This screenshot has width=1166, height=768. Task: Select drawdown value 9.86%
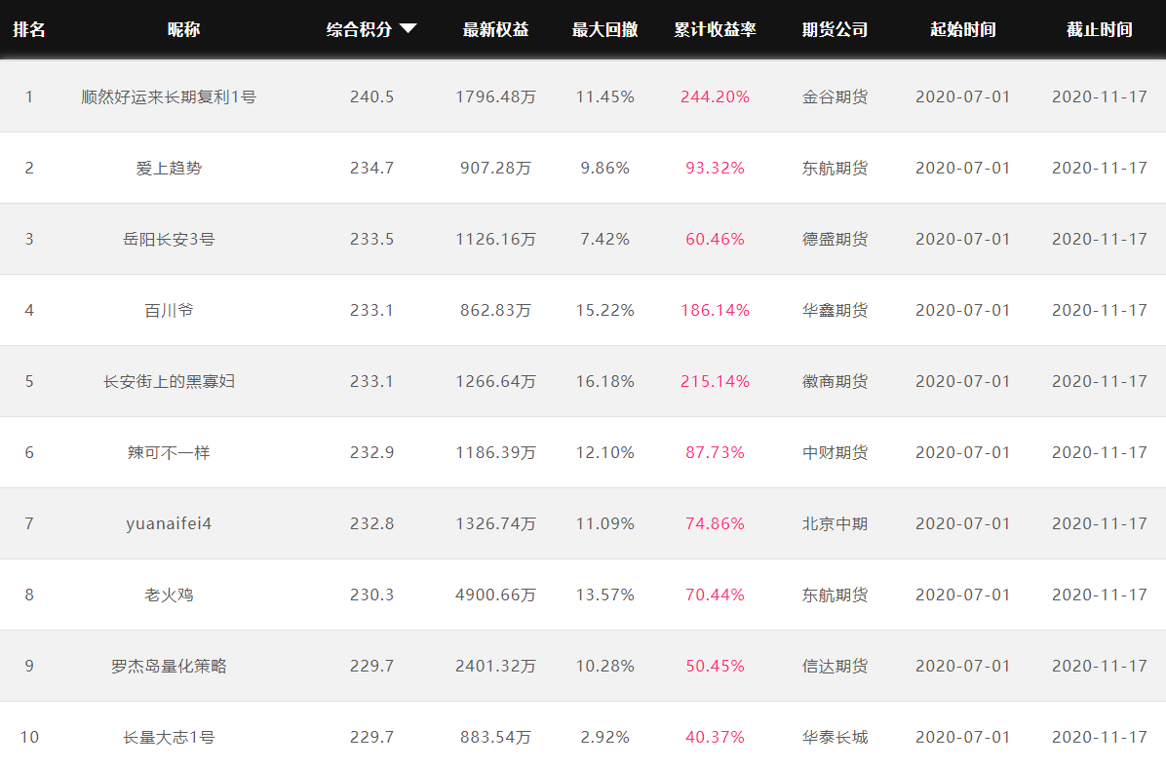click(x=604, y=168)
